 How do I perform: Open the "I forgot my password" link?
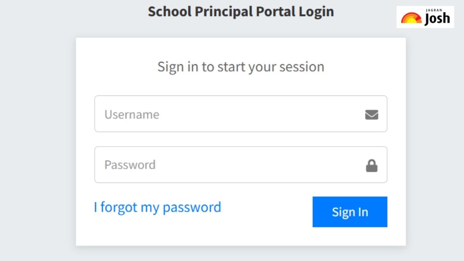pyautogui.click(x=157, y=207)
